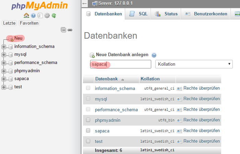Select the performance_schema row checkbox
This screenshot has width=240, height=154.
[88, 109]
